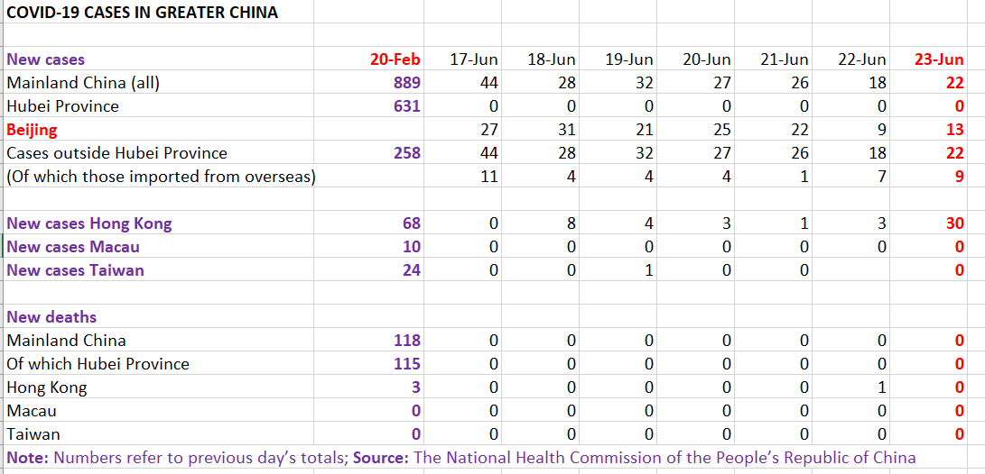985x474 pixels.
Task: Select Macau 20-Feb value 10
Action: click(x=412, y=247)
